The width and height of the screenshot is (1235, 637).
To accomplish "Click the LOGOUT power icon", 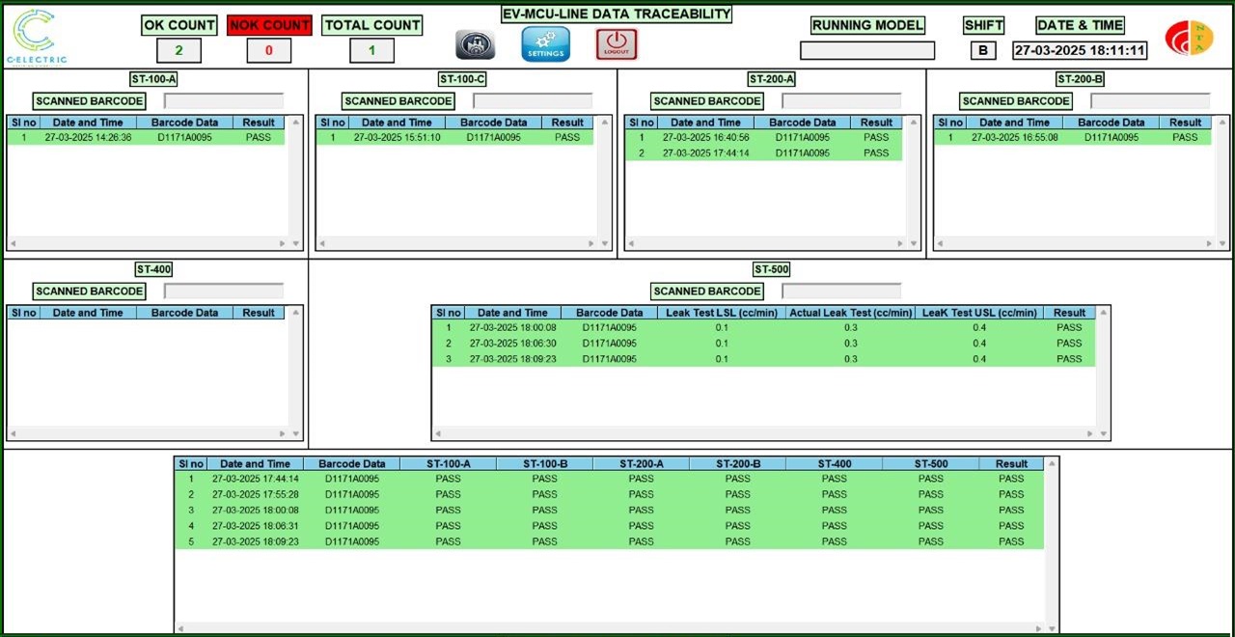I will click(x=617, y=42).
